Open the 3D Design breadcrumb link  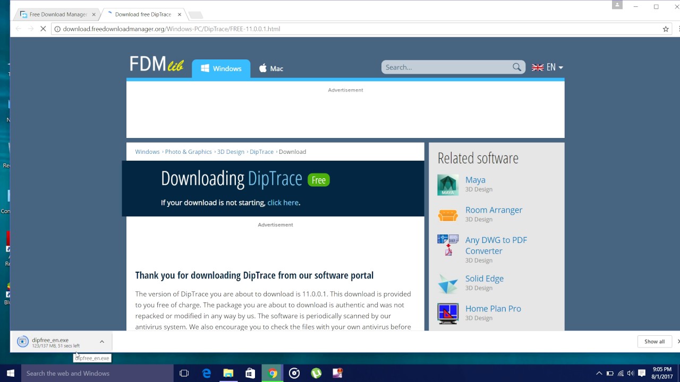[x=231, y=152]
